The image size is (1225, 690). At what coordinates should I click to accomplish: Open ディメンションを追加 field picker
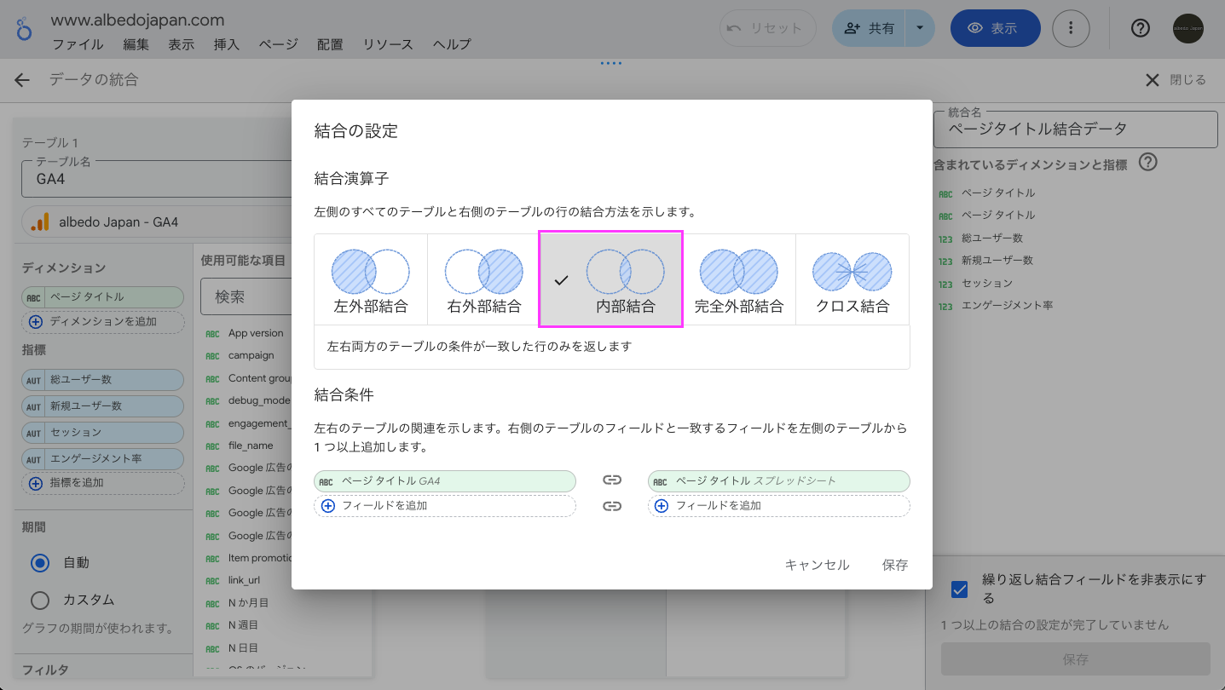(102, 322)
